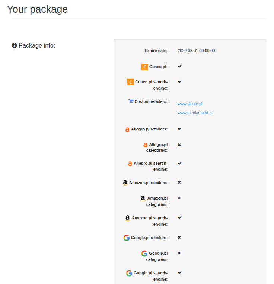Click the checkmark for Allegro.pl search-engine
The width and height of the screenshot is (274, 284).
coord(179,163)
